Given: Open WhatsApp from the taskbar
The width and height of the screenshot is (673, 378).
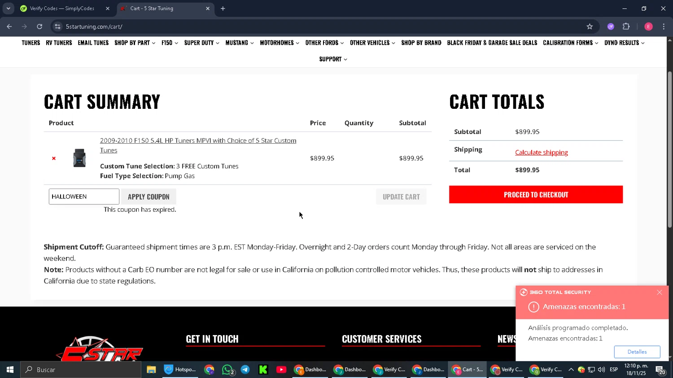Looking at the screenshot, I should 227,369.
